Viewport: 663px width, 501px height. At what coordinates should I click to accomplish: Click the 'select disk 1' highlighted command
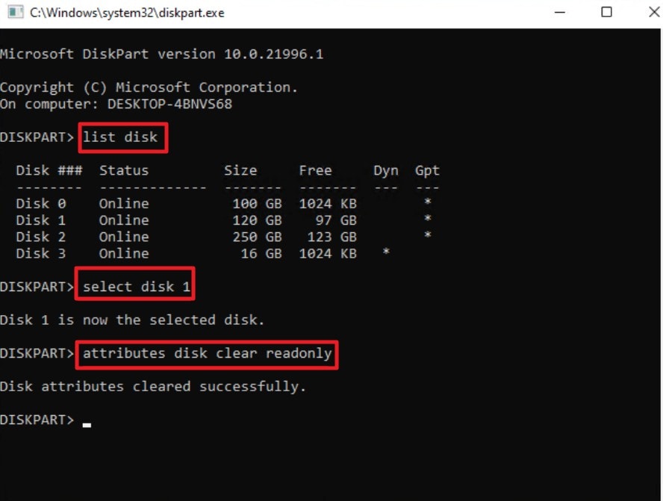(134, 285)
